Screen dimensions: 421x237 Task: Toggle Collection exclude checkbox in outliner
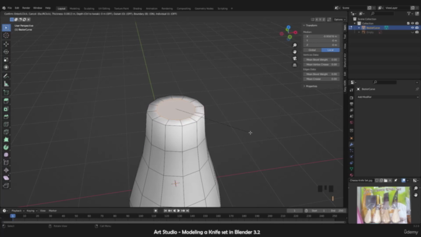pos(408,24)
